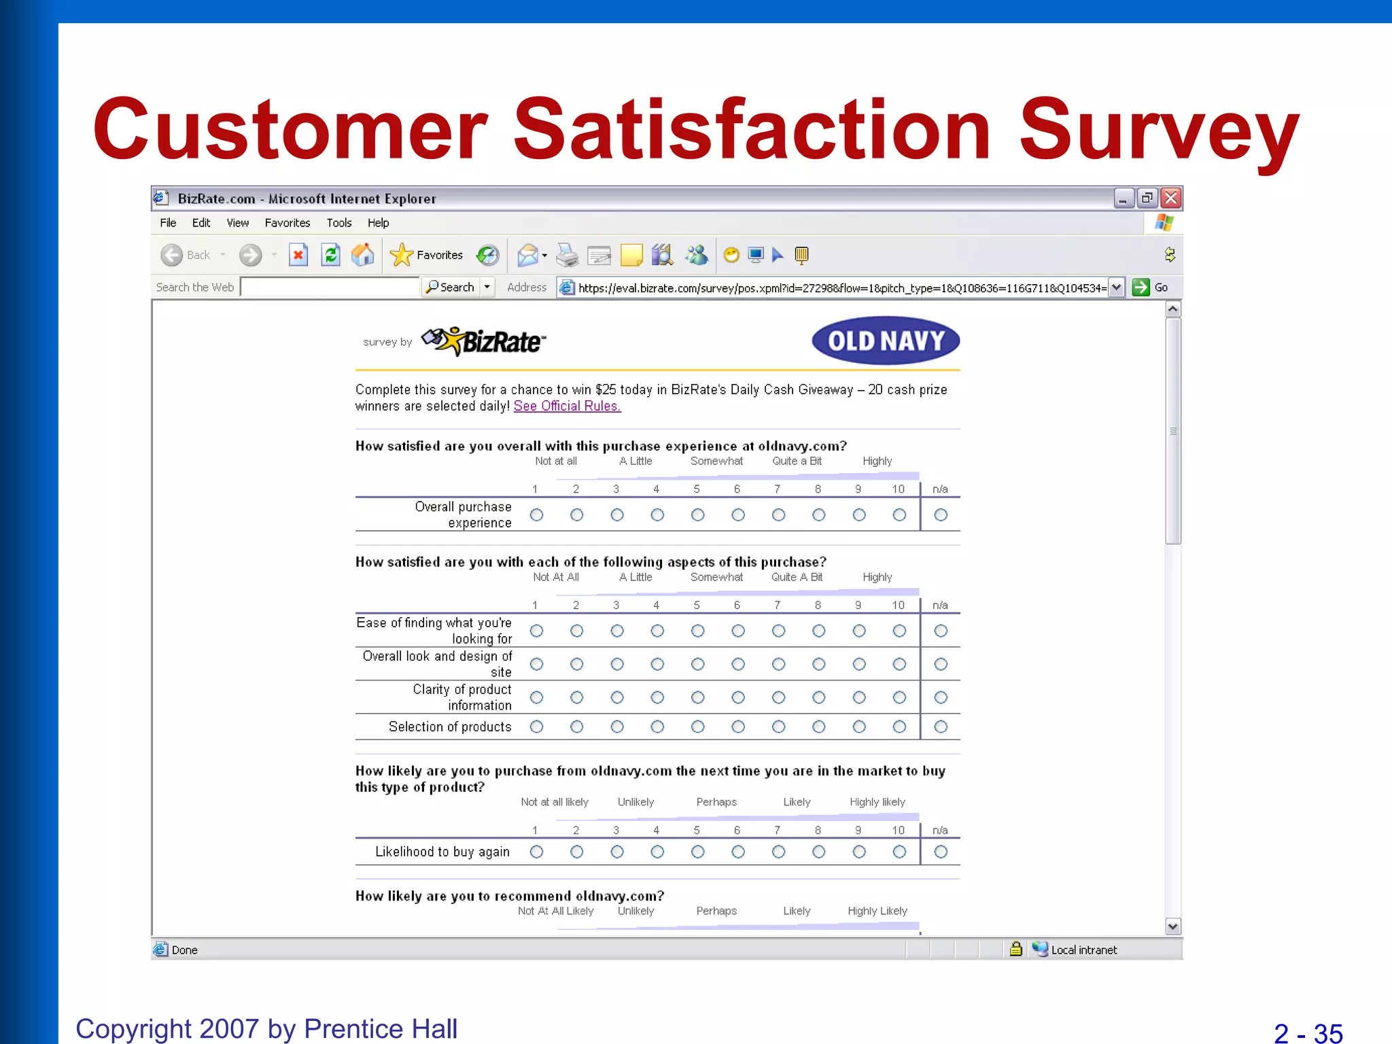Image resolution: width=1392 pixels, height=1044 pixels.
Task: Click padlock security icon in status bar
Action: point(1015,949)
